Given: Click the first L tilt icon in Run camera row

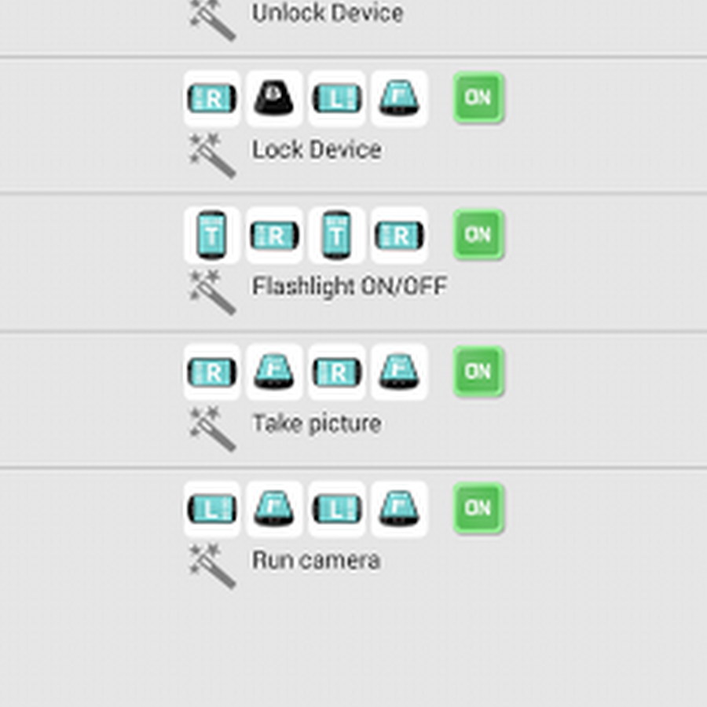Looking at the screenshot, I should [212, 509].
